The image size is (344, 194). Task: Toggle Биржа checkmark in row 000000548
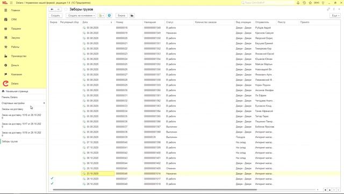[x=52, y=183]
